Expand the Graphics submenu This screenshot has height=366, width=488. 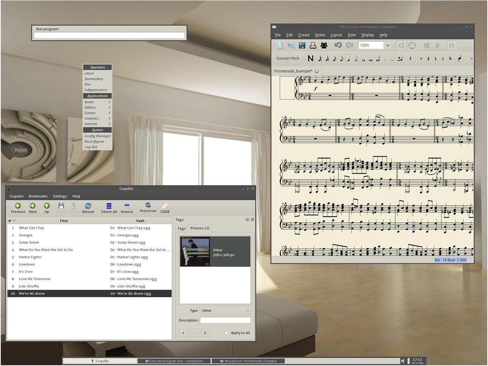point(98,118)
